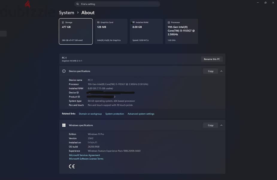Select the Pen and touch value text
This screenshot has width=277, height=180.
point(110,105)
